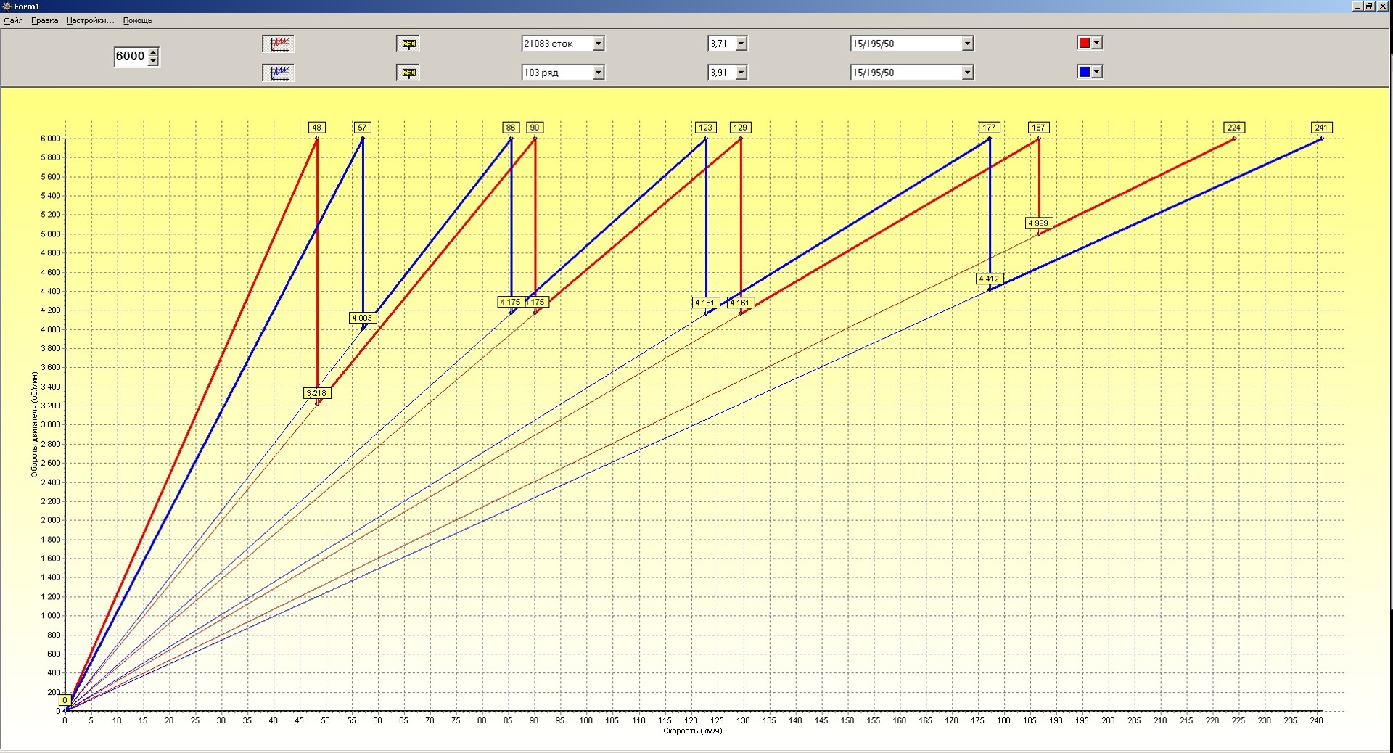This screenshot has width=1393, height=753.
Task: Toggle the top-row 250 value-labels icon
Action: coord(408,44)
